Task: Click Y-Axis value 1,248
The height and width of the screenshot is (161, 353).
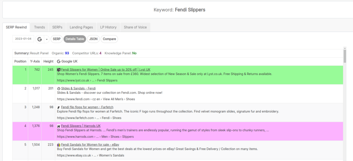Action: 36,107
